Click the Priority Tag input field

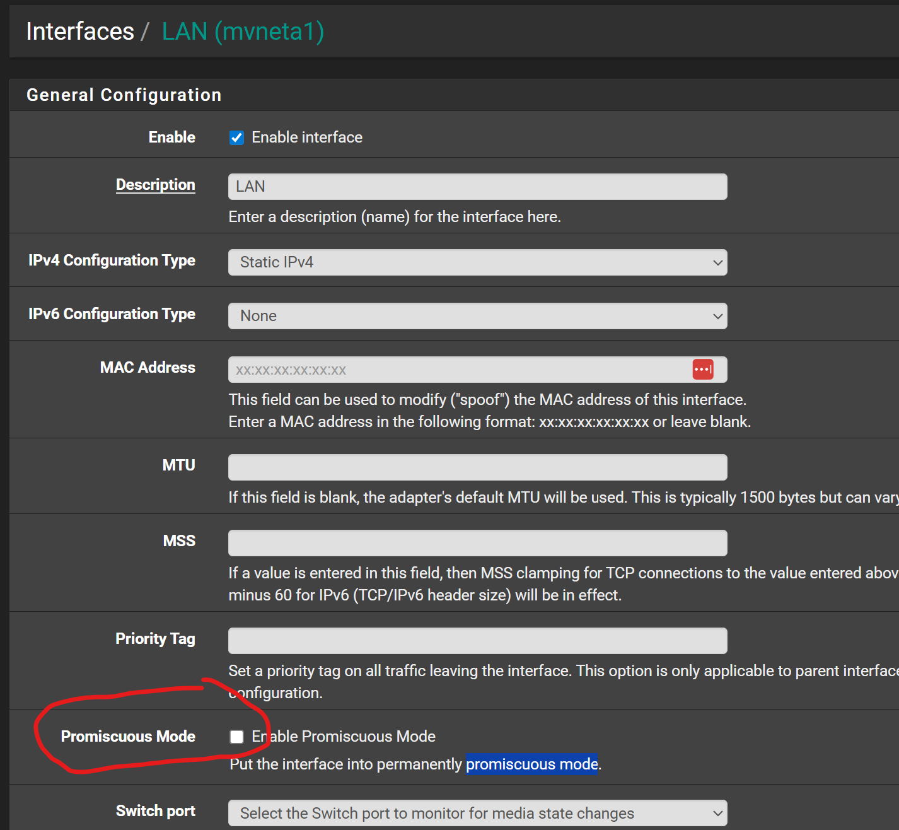(x=477, y=641)
